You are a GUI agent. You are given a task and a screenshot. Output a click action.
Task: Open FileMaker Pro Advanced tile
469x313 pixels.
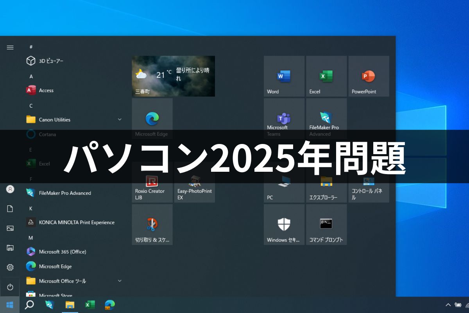pos(326,119)
